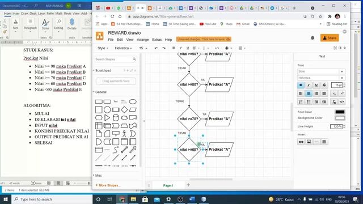Viewport: 363px width, 204px height.
Task: Select the callout speech bubble shape
Action: point(116,134)
